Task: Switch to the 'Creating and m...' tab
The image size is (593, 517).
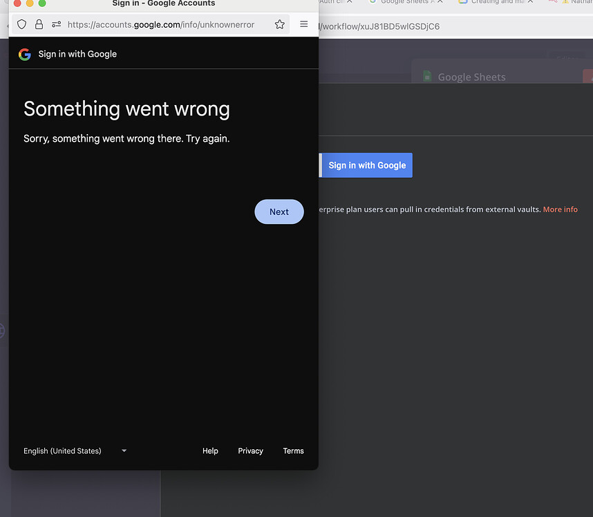Action: 491,2
